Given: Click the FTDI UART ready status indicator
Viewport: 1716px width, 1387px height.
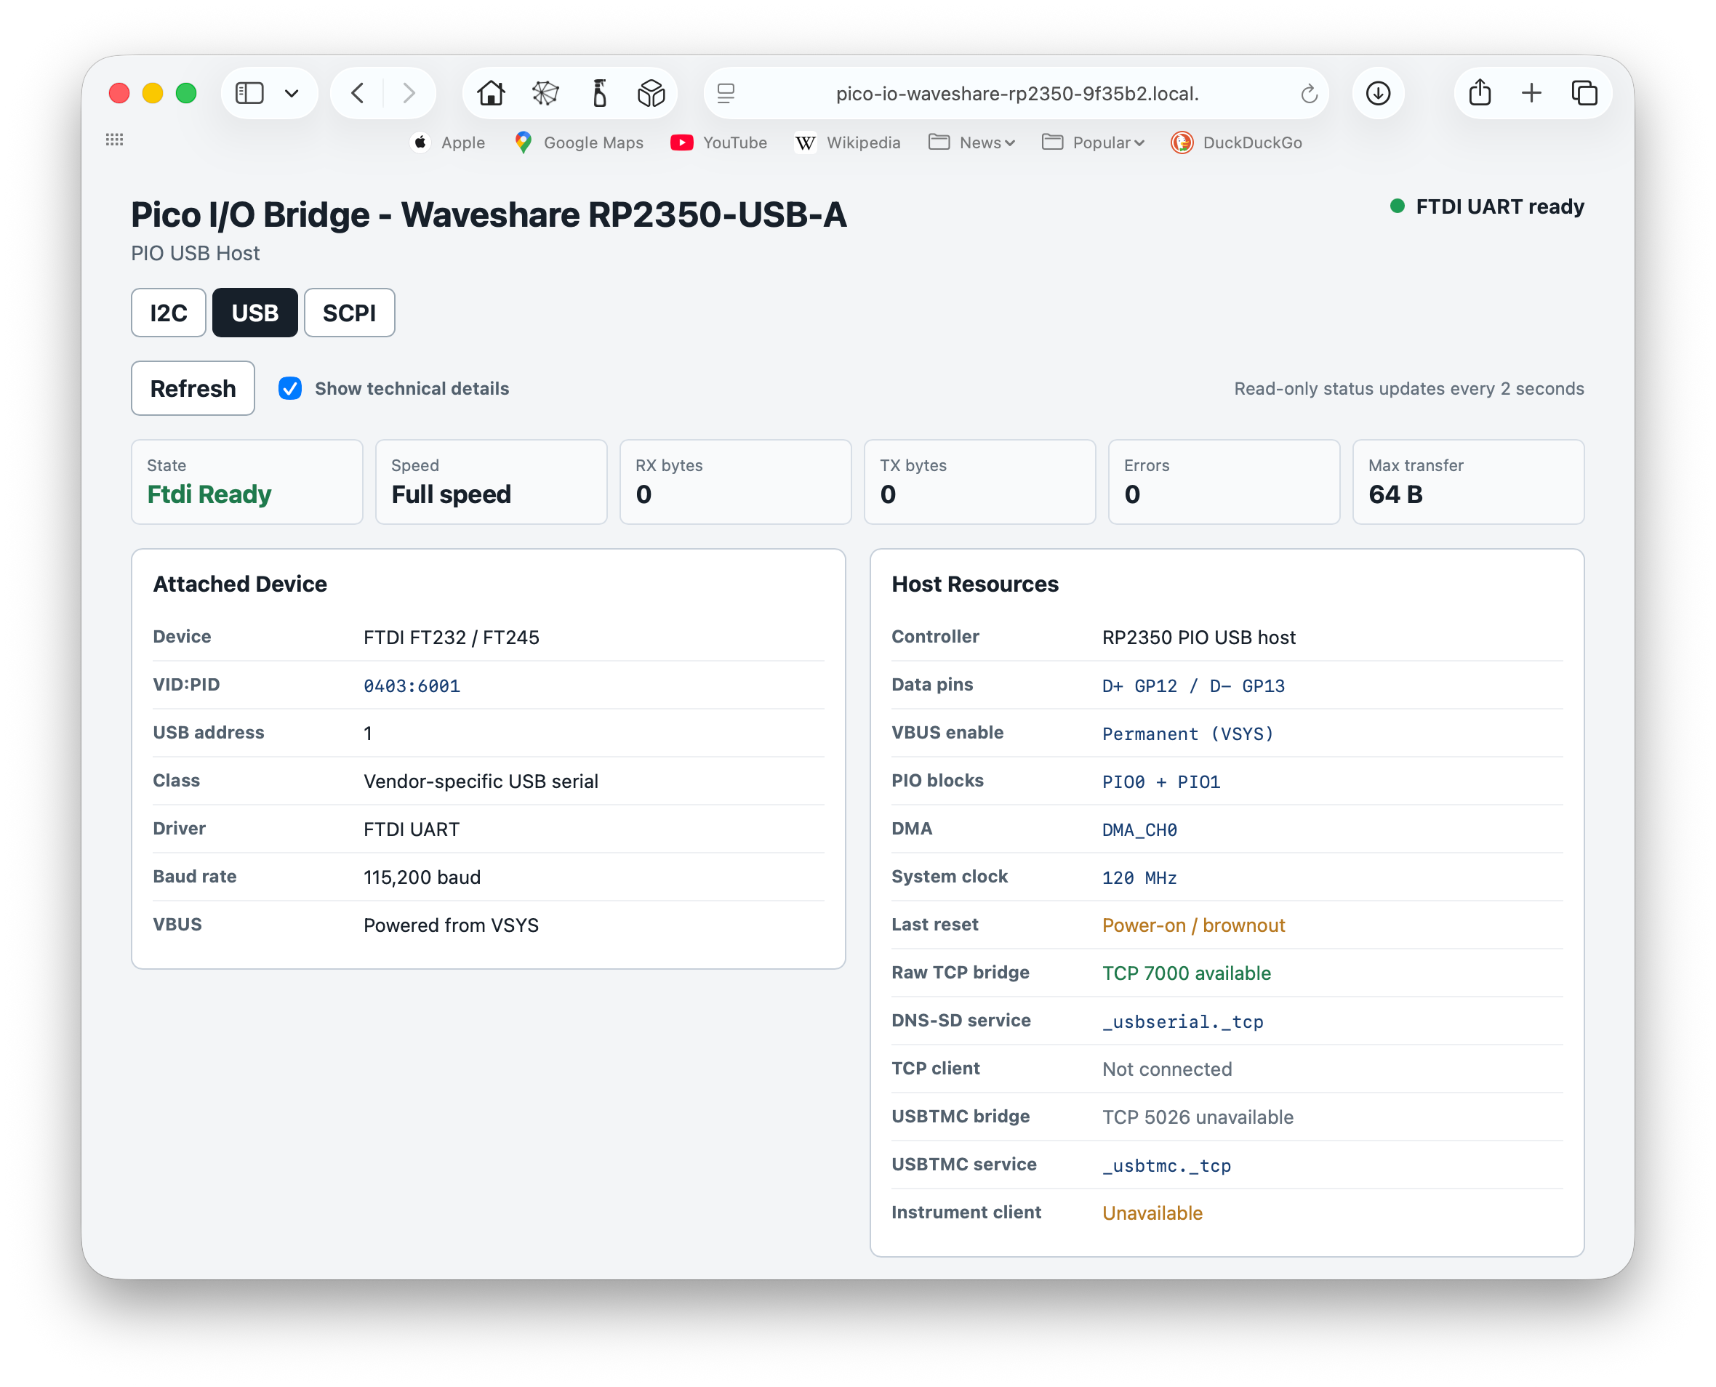Looking at the screenshot, I should click(1488, 207).
